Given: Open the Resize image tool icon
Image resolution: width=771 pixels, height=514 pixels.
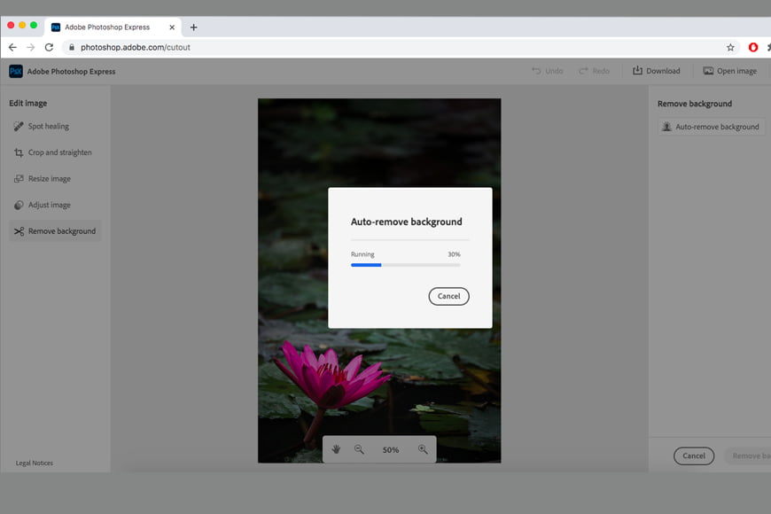Looking at the screenshot, I should 19,178.
